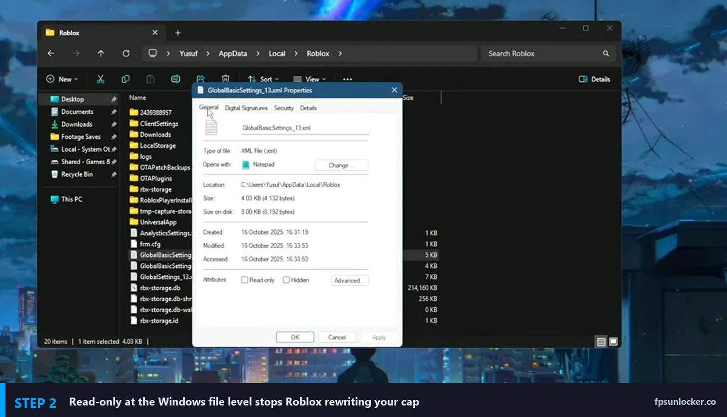
Task: Click the Delete trash icon in the toolbar
Action: coord(225,79)
